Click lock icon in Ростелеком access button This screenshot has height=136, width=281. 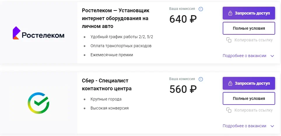(x=230, y=13)
